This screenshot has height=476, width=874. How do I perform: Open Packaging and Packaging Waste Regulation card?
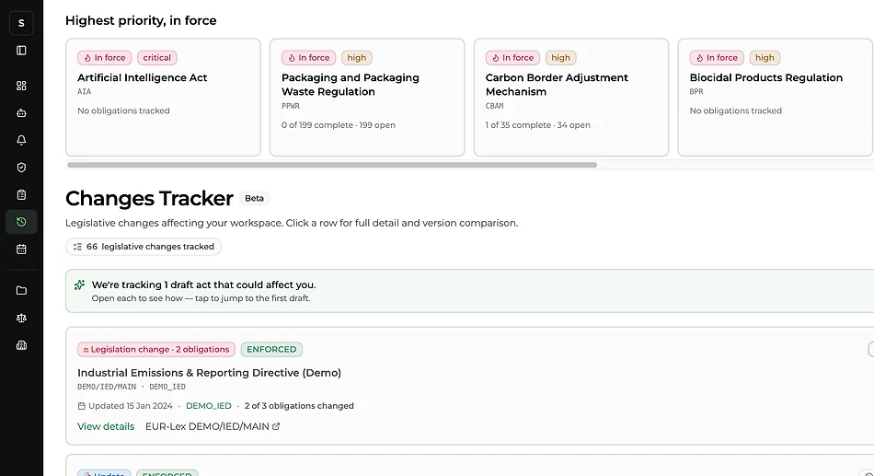(367, 97)
